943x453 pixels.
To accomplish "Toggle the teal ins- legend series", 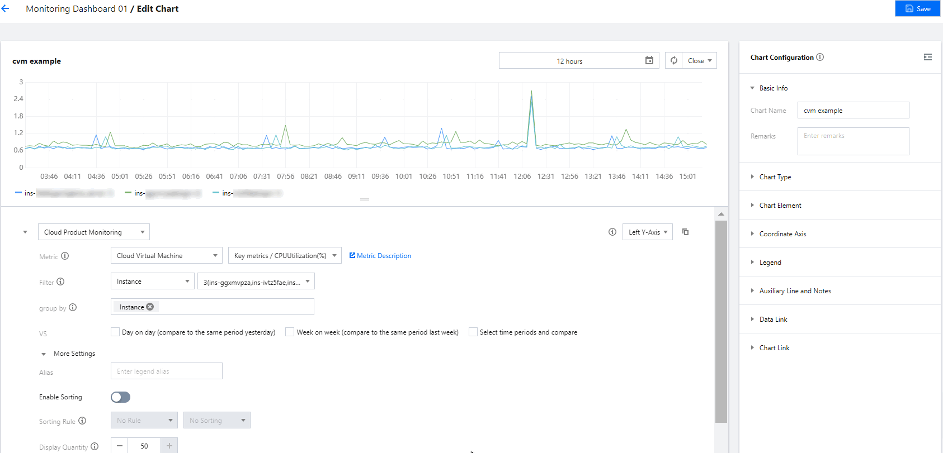I will [248, 193].
